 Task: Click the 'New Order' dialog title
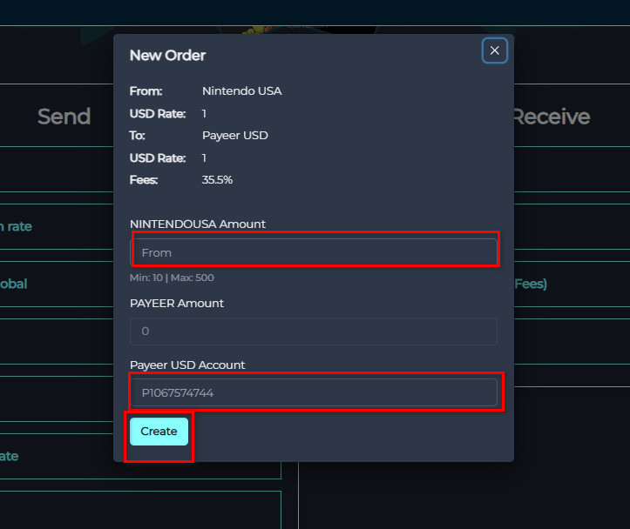click(x=167, y=56)
